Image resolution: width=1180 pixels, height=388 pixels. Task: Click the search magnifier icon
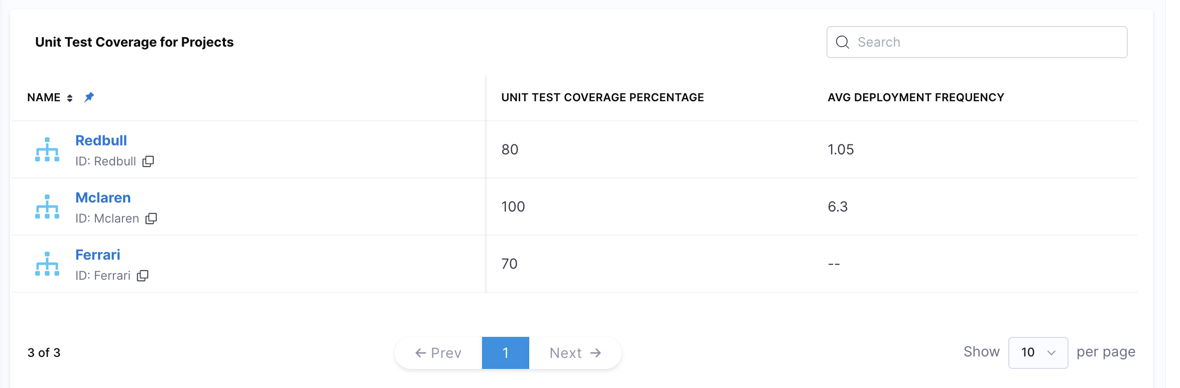(842, 43)
